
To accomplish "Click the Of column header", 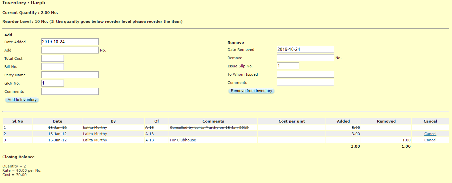I will pyautogui.click(x=157, y=121).
